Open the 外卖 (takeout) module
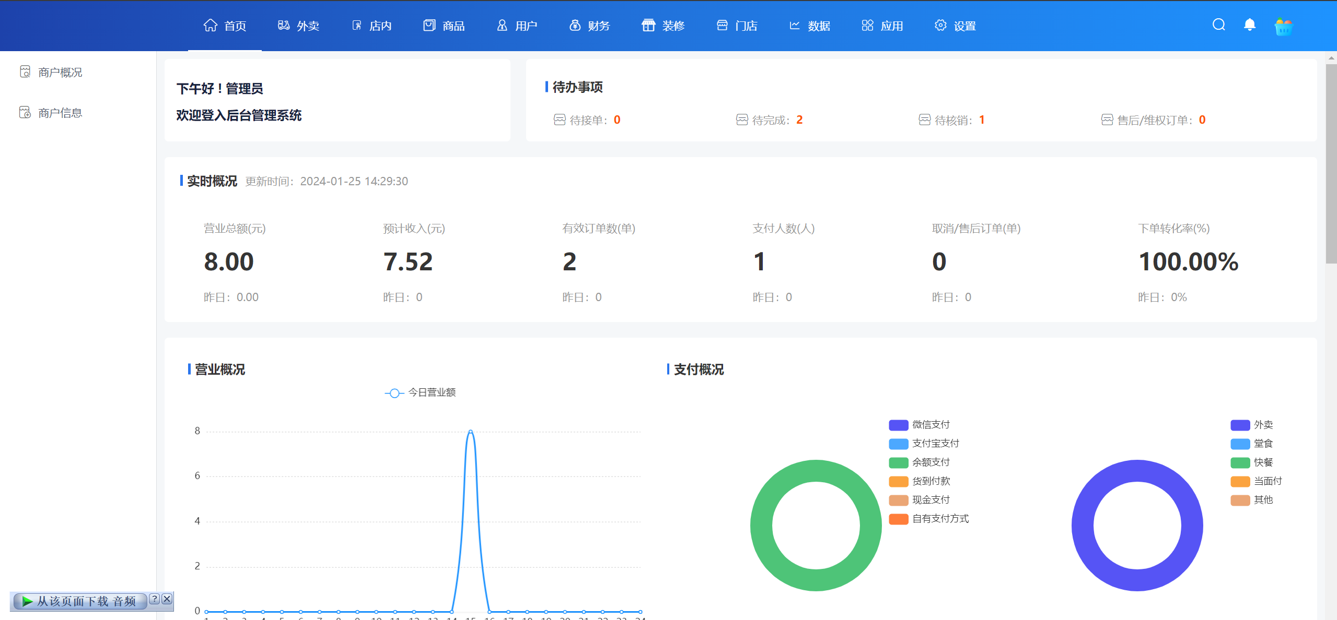Screen dimensions: 1337x620 tap(299, 25)
